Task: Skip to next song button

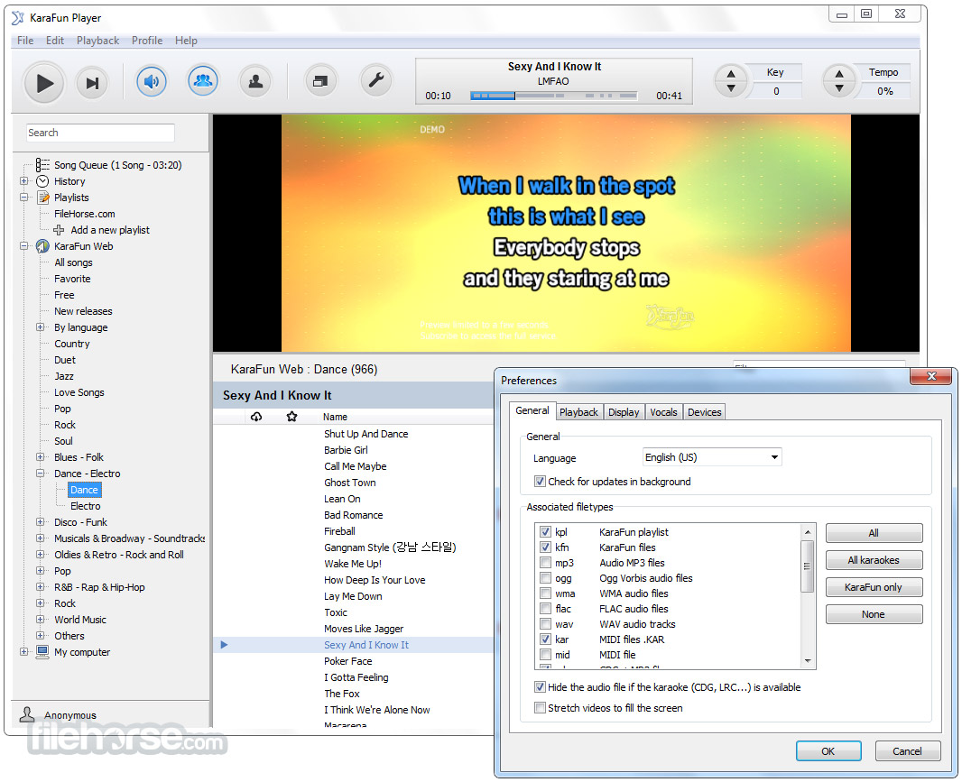Action: [92, 83]
